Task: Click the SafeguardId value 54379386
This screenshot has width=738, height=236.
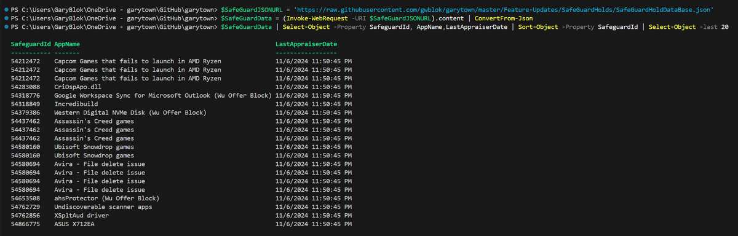Action: [26, 113]
